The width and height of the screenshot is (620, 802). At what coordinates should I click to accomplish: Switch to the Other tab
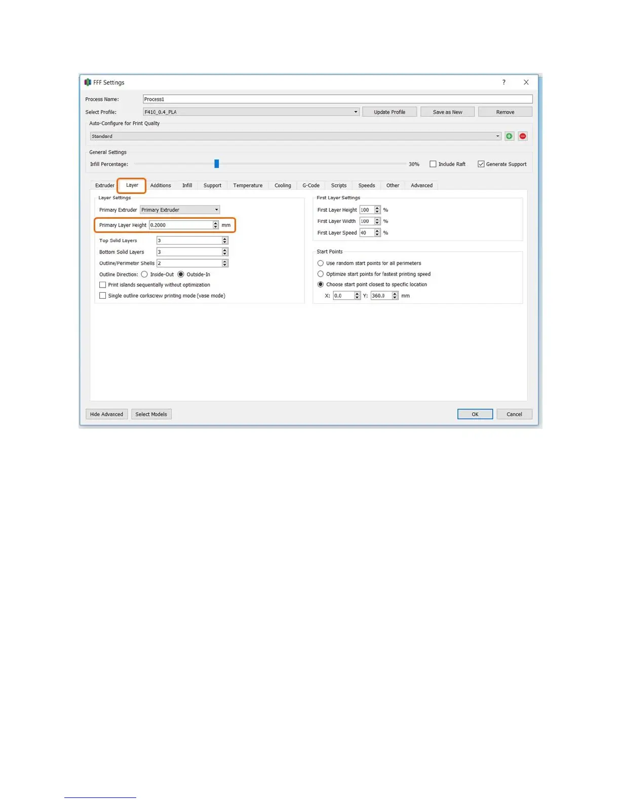(393, 185)
